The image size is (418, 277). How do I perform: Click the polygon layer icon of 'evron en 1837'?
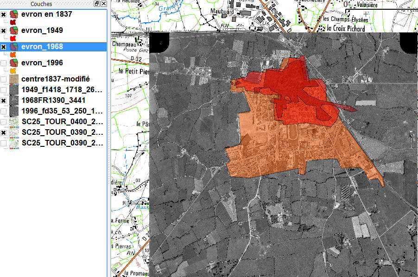[x=14, y=14]
